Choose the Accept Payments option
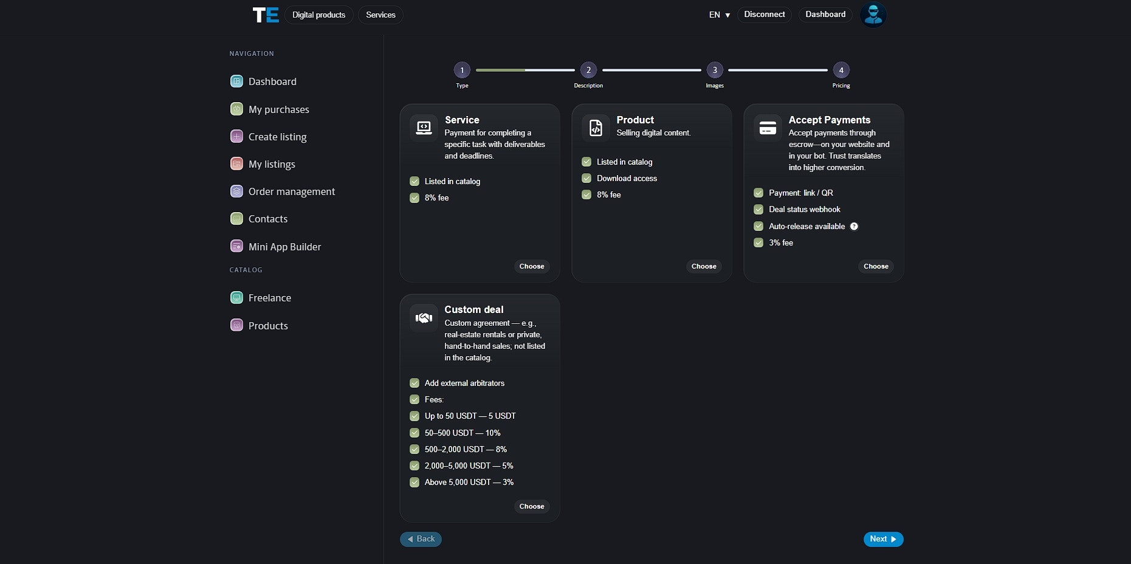This screenshot has width=1131, height=564. click(x=876, y=266)
